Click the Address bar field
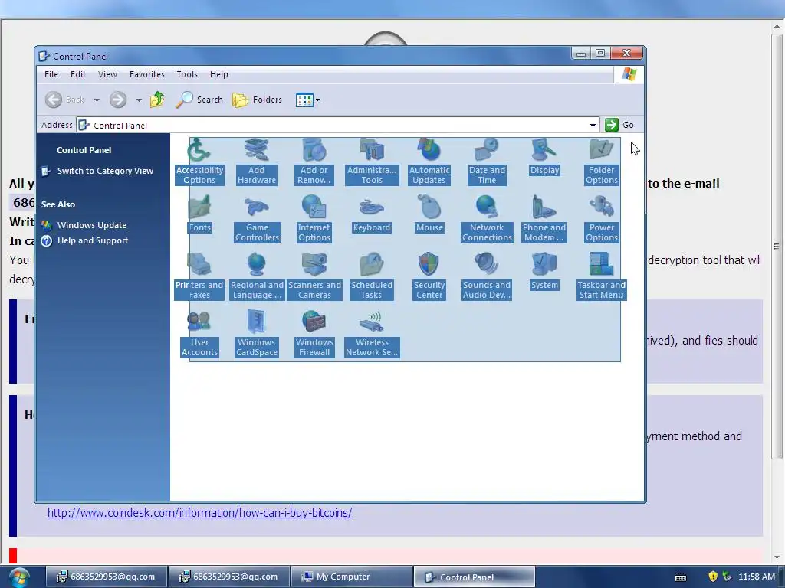The image size is (785, 588). pos(338,125)
